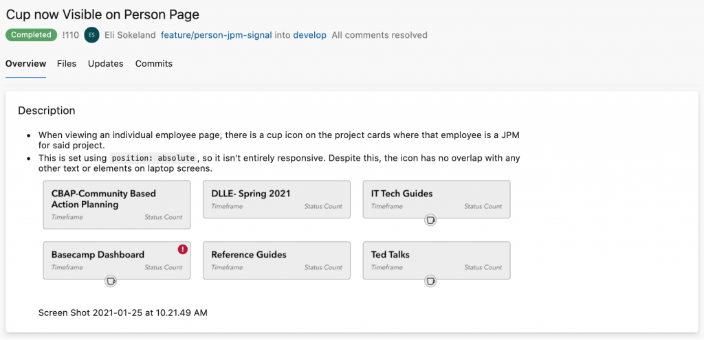Click the DLLE- Spring 2021 project card

276,199
